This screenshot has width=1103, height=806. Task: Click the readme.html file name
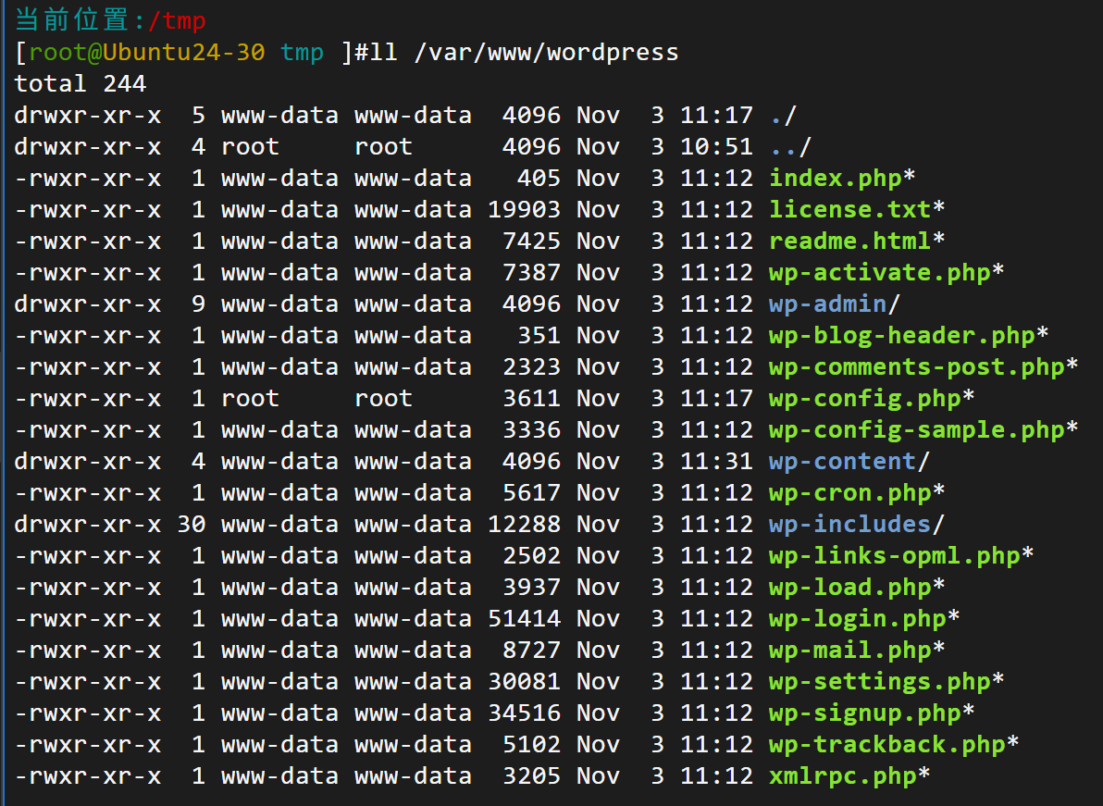coord(849,242)
